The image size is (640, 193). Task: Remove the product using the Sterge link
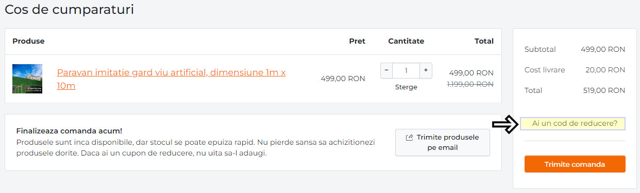click(406, 87)
